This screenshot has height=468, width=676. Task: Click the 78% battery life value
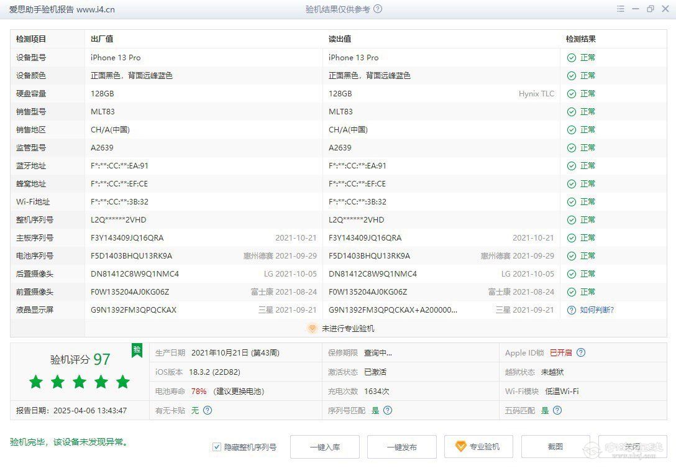(x=199, y=391)
